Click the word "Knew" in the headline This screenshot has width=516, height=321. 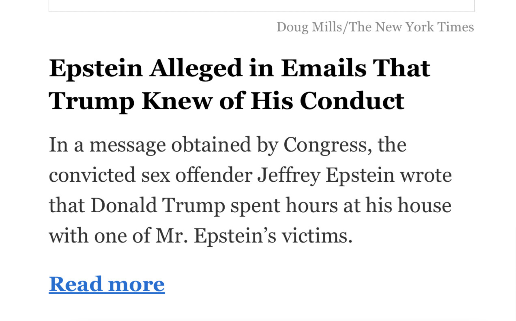pos(177,101)
